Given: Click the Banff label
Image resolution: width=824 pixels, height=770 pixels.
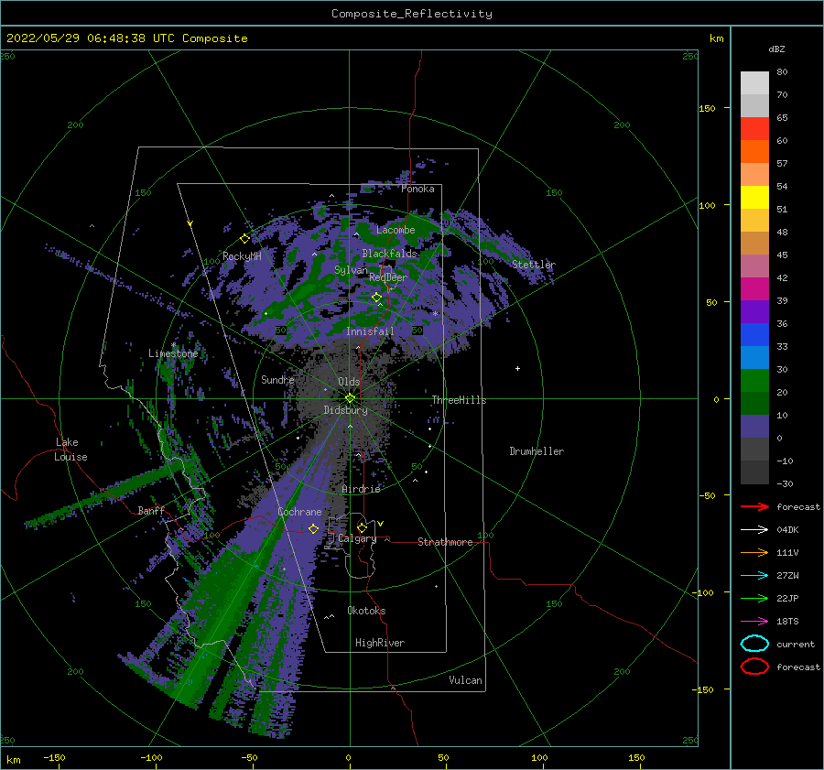Looking at the screenshot, I should 151,510.
